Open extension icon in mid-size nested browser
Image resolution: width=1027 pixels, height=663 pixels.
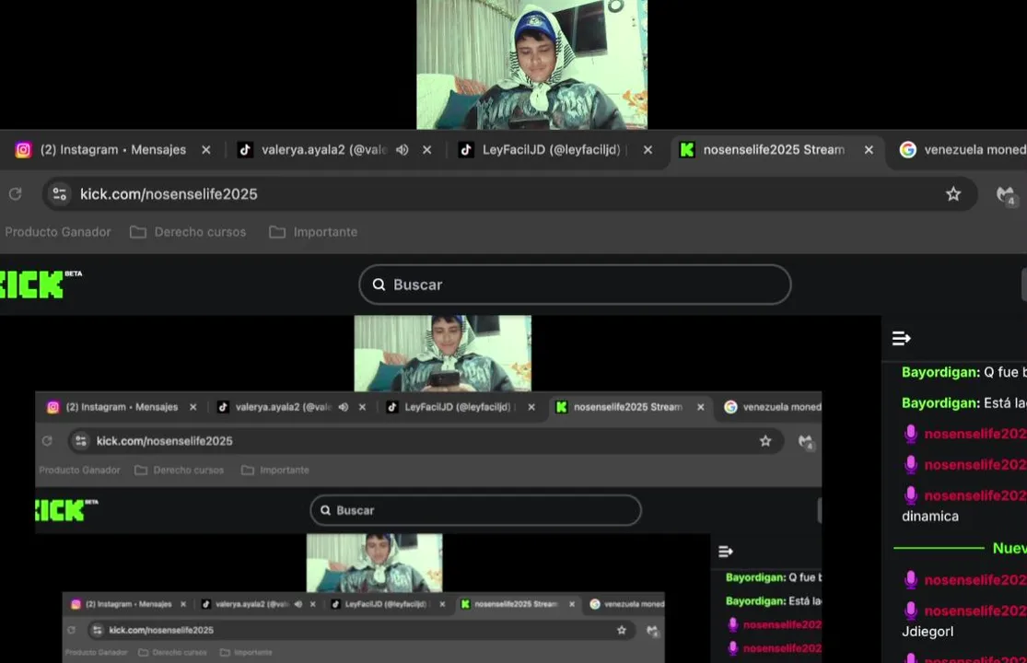pos(806,442)
